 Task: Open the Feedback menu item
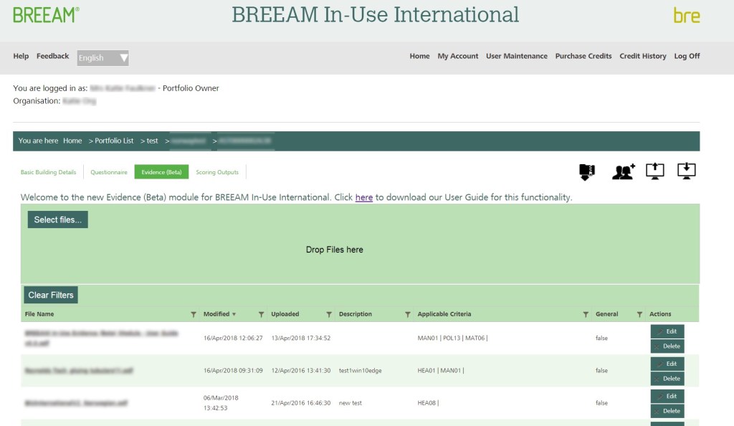[x=52, y=56]
